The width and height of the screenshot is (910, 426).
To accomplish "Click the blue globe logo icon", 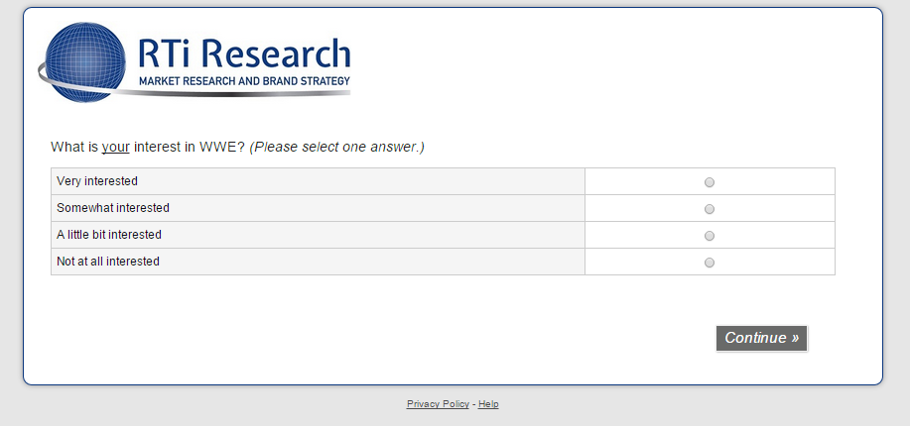I will click(x=84, y=61).
